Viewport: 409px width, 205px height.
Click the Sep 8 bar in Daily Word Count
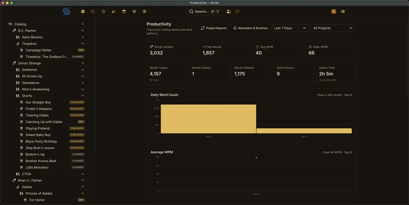pyautogui.click(x=208, y=119)
